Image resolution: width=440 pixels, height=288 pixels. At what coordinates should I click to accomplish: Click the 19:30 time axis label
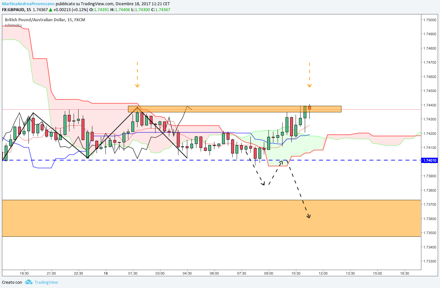pos(24,273)
